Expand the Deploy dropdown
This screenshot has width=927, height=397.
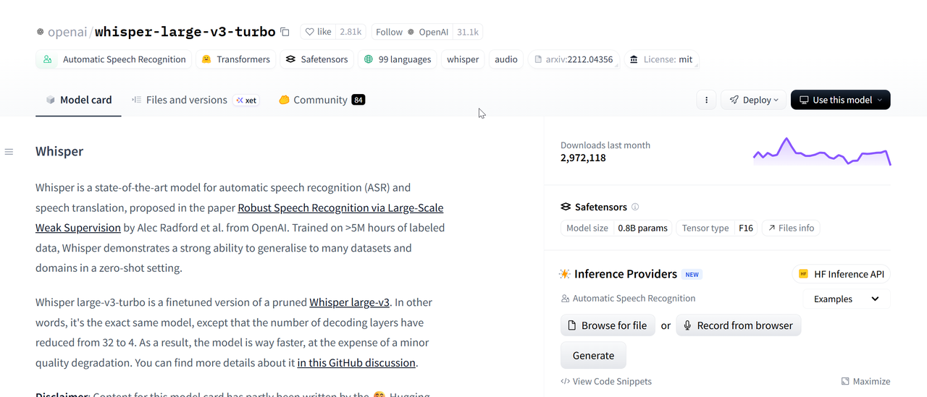754,100
